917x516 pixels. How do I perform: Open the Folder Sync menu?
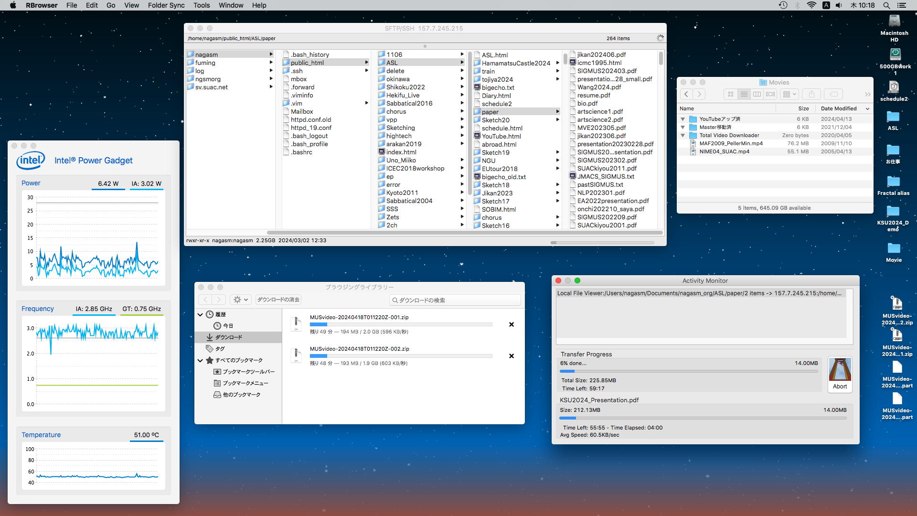click(x=166, y=5)
